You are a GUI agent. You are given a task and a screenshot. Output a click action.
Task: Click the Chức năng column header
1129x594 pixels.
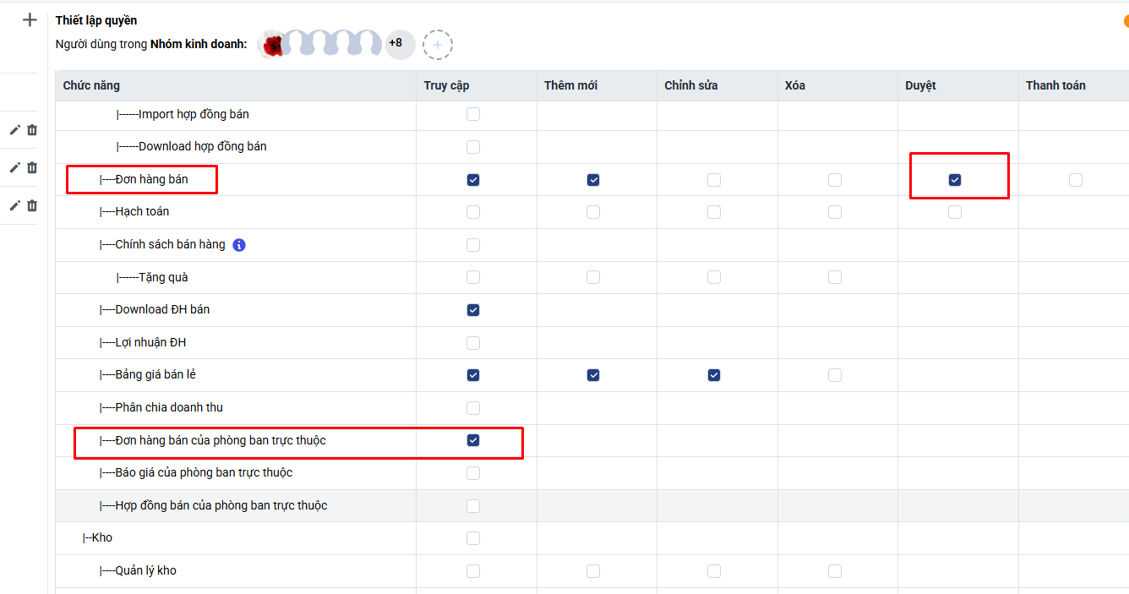tap(91, 85)
